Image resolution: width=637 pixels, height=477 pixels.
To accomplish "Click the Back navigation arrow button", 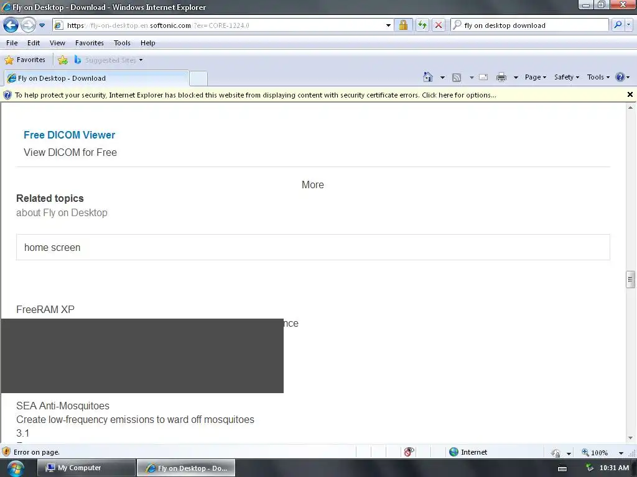I will pos(11,25).
